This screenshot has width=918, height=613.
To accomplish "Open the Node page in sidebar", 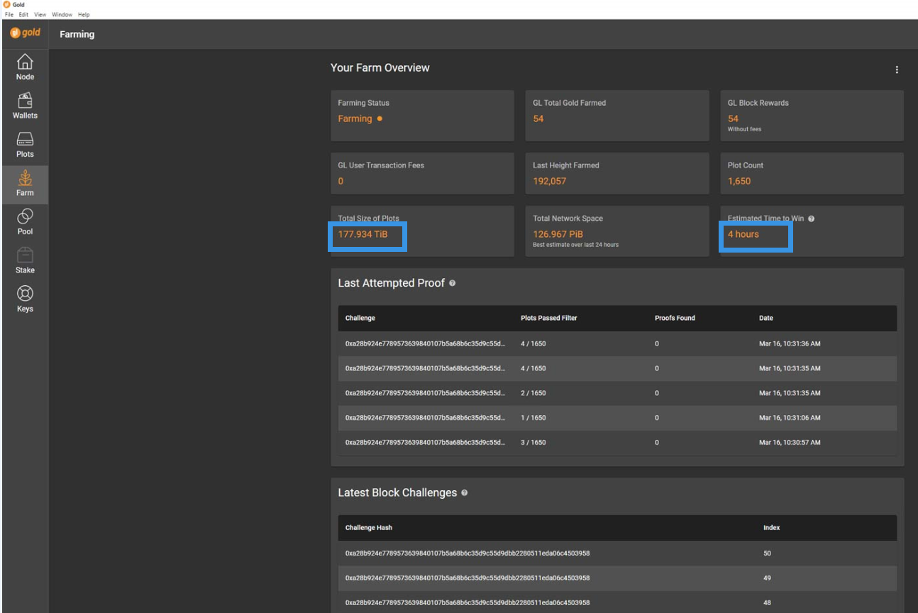I will click(x=25, y=67).
